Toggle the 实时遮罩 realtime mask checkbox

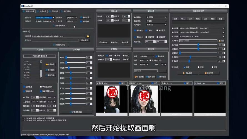[24, 91]
